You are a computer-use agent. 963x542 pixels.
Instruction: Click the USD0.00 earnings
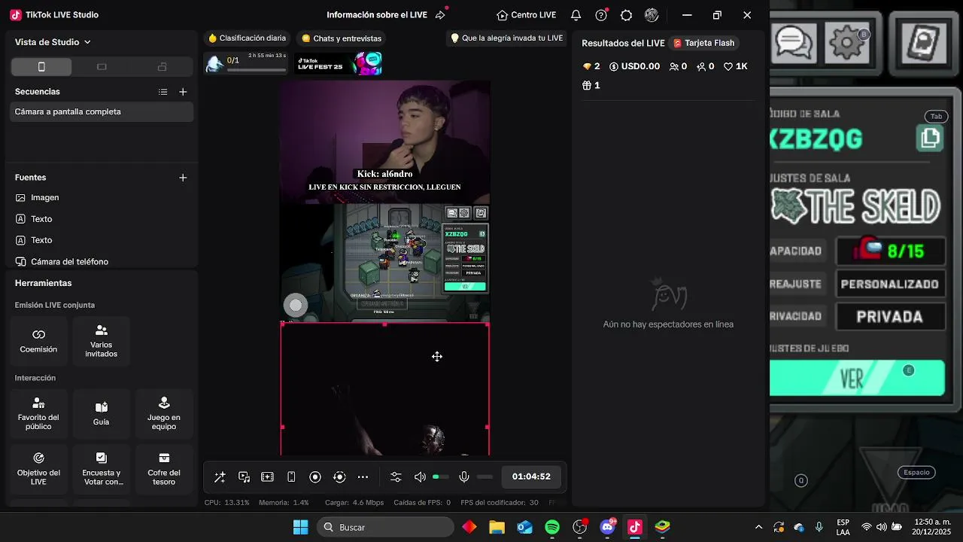point(634,66)
